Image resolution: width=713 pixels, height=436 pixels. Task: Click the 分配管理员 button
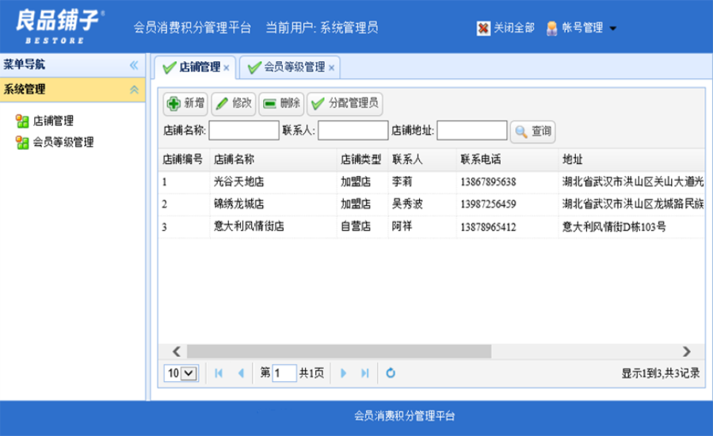click(345, 103)
